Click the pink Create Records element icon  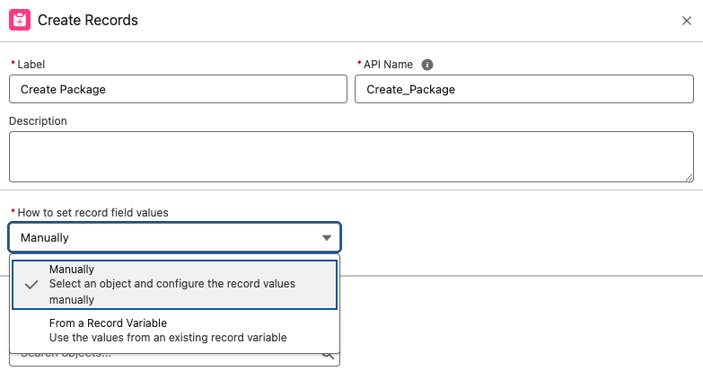pyautogui.click(x=20, y=20)
